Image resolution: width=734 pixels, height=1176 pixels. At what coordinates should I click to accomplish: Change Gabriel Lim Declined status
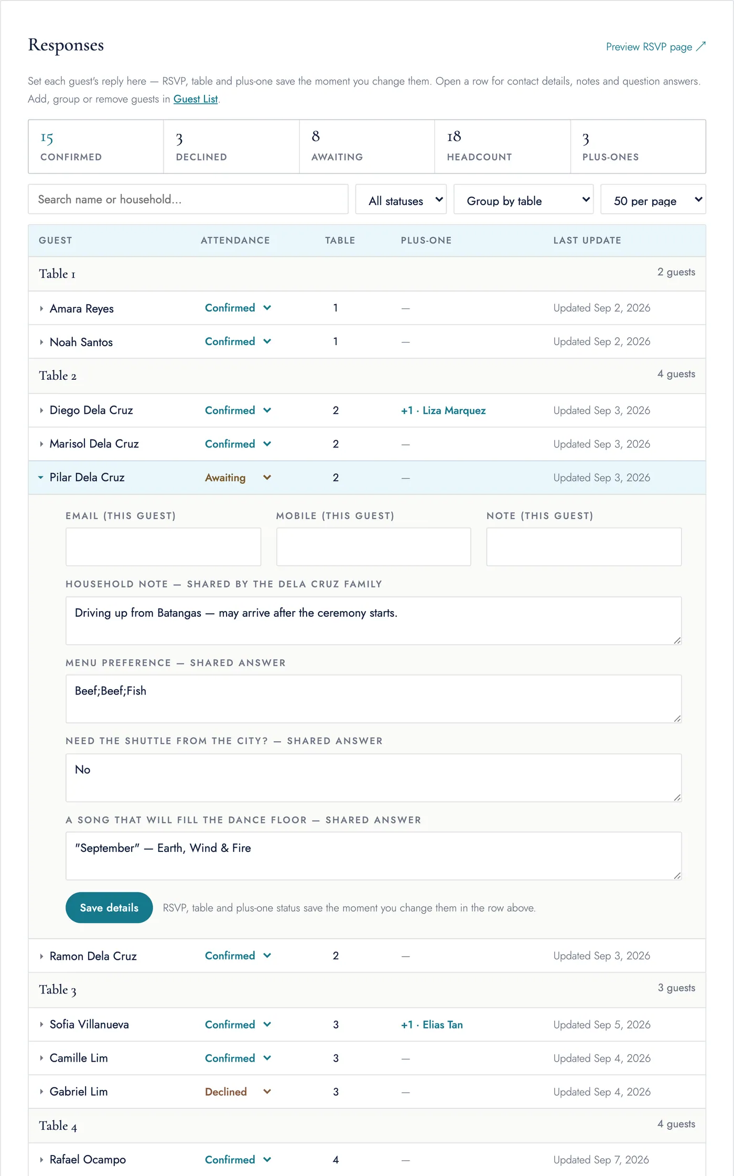pyautogui.click(x=238, y=1092)
